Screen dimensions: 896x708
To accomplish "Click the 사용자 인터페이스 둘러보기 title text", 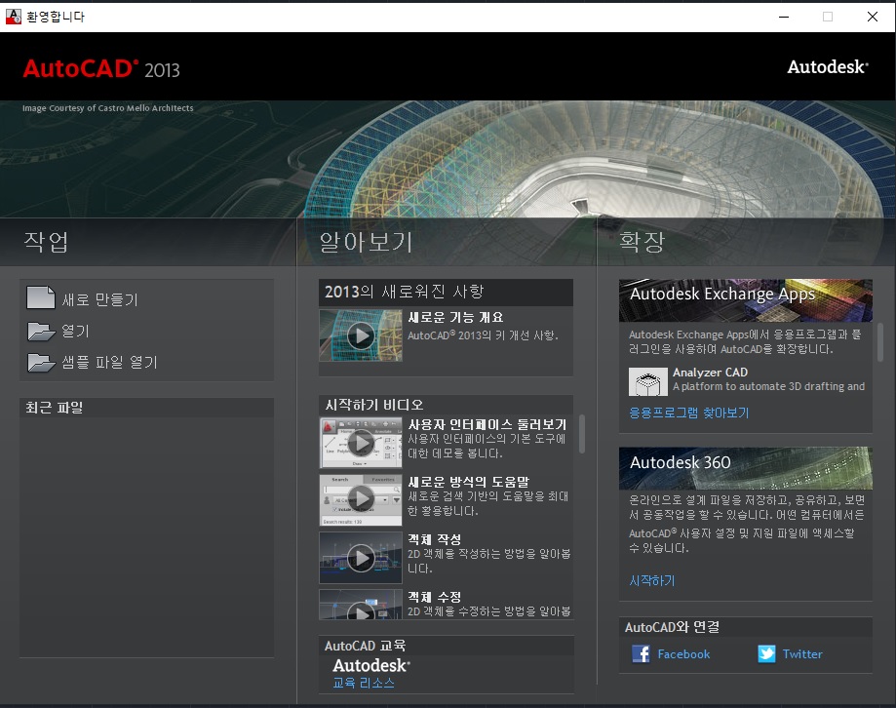I will pos(487,424).
